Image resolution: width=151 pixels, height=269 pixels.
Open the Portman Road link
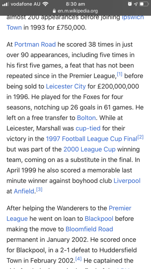coord(35,44)
